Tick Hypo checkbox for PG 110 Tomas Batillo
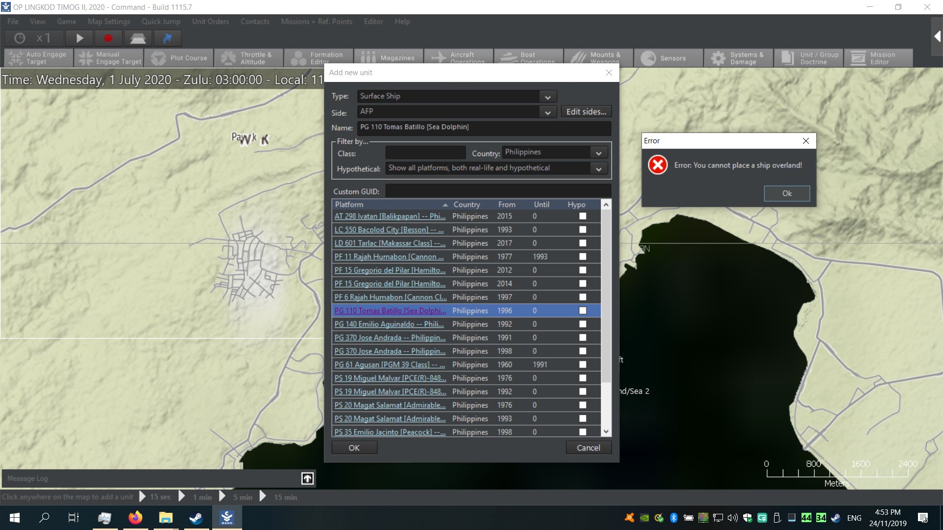943x530 pixels. [582, 311]
